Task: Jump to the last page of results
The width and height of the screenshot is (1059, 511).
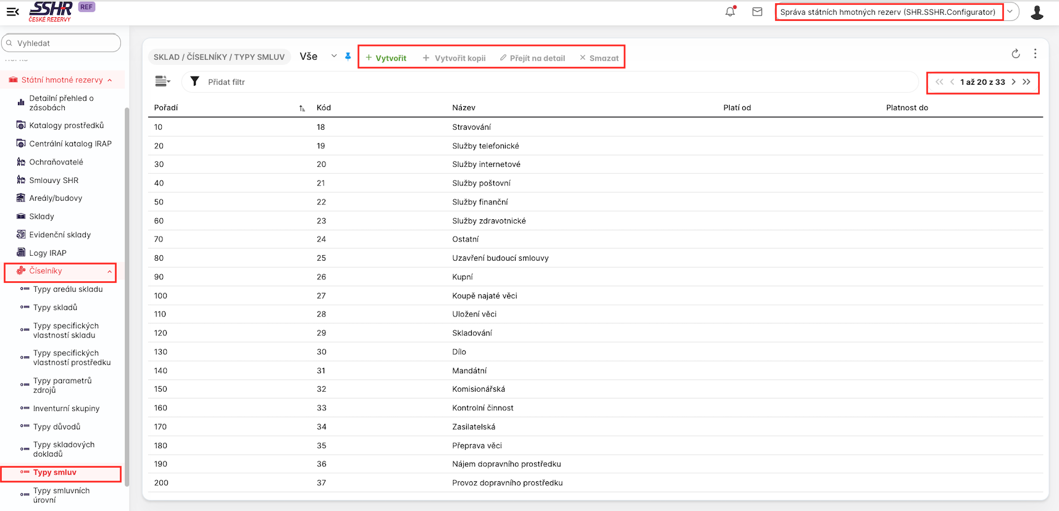Action: pyautogui.click(x=1026, y=82)
